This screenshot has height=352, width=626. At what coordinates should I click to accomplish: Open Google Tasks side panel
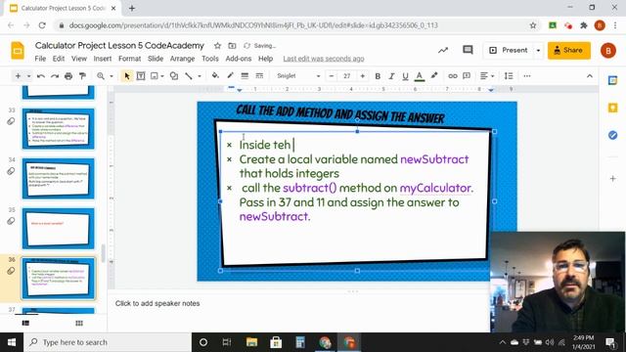pos(613,135)
